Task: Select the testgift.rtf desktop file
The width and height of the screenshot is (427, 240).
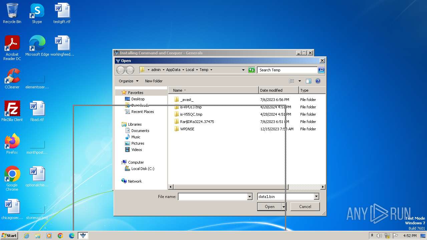Action: [62, 13]
